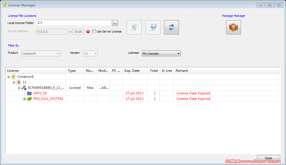Collapse the 6CF04991B8B0_E_11 license node
286x165 pixels.
pos(19,88)
